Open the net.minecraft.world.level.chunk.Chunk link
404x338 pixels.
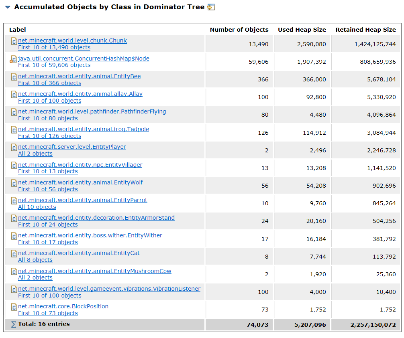click(x=72, y=40)
